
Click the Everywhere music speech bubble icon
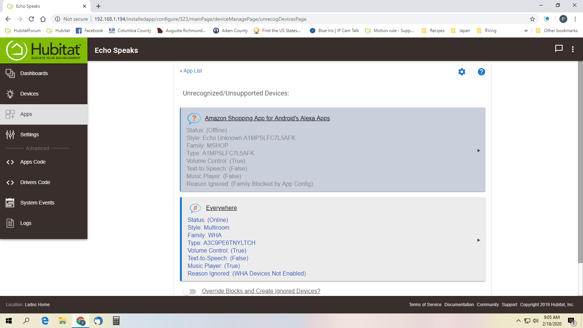(195, 208)
